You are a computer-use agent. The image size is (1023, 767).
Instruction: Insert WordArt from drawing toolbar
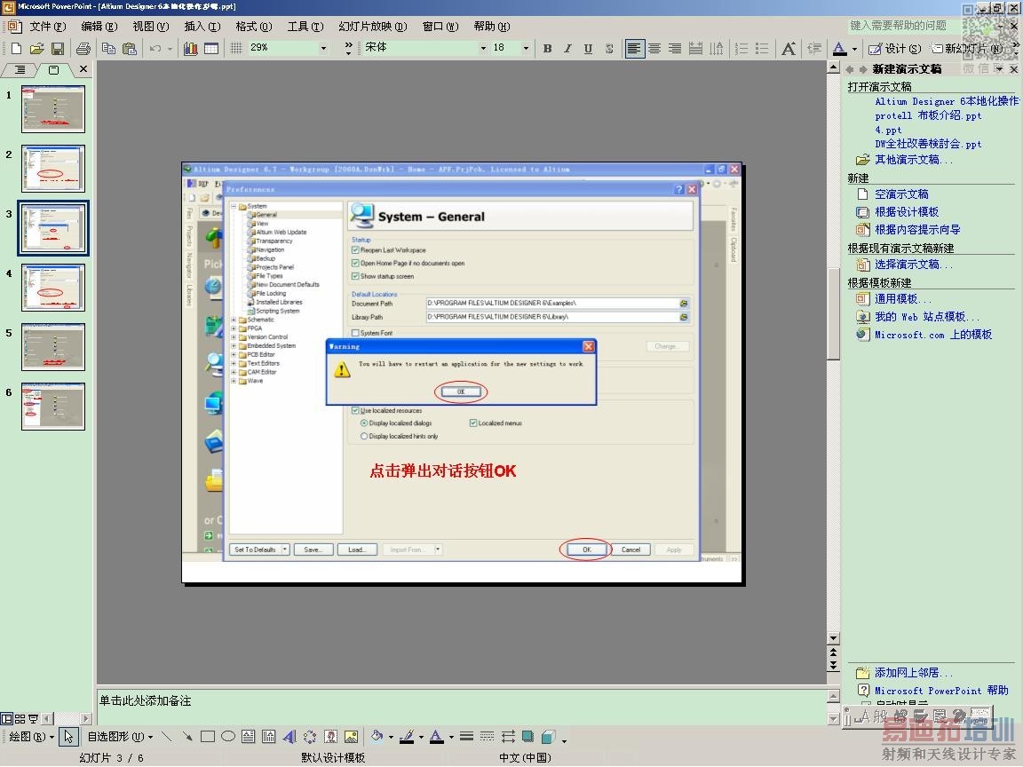coord(289,736)
